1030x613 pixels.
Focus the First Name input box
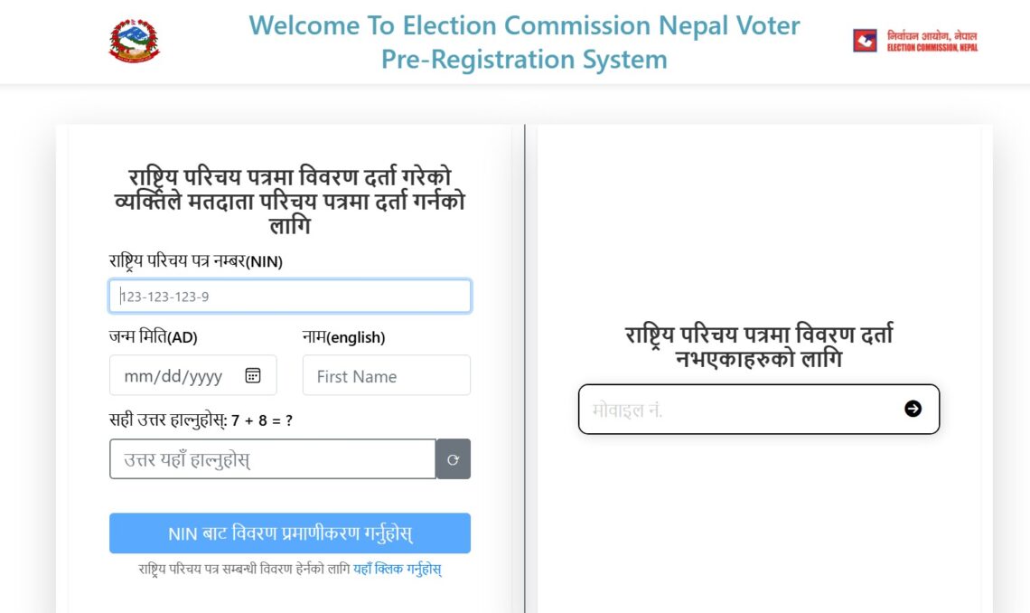click(x=386, y=375)
